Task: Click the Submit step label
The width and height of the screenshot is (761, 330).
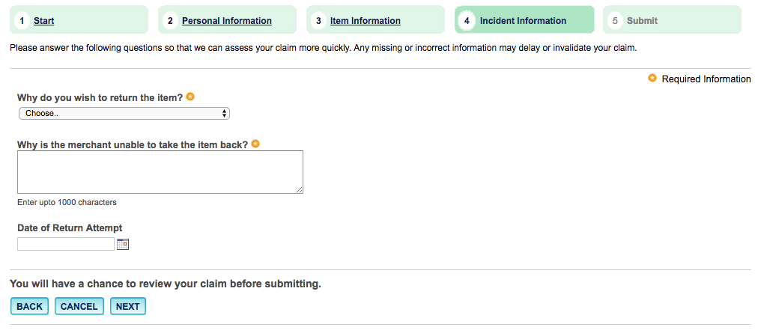Action: (642, 21)
